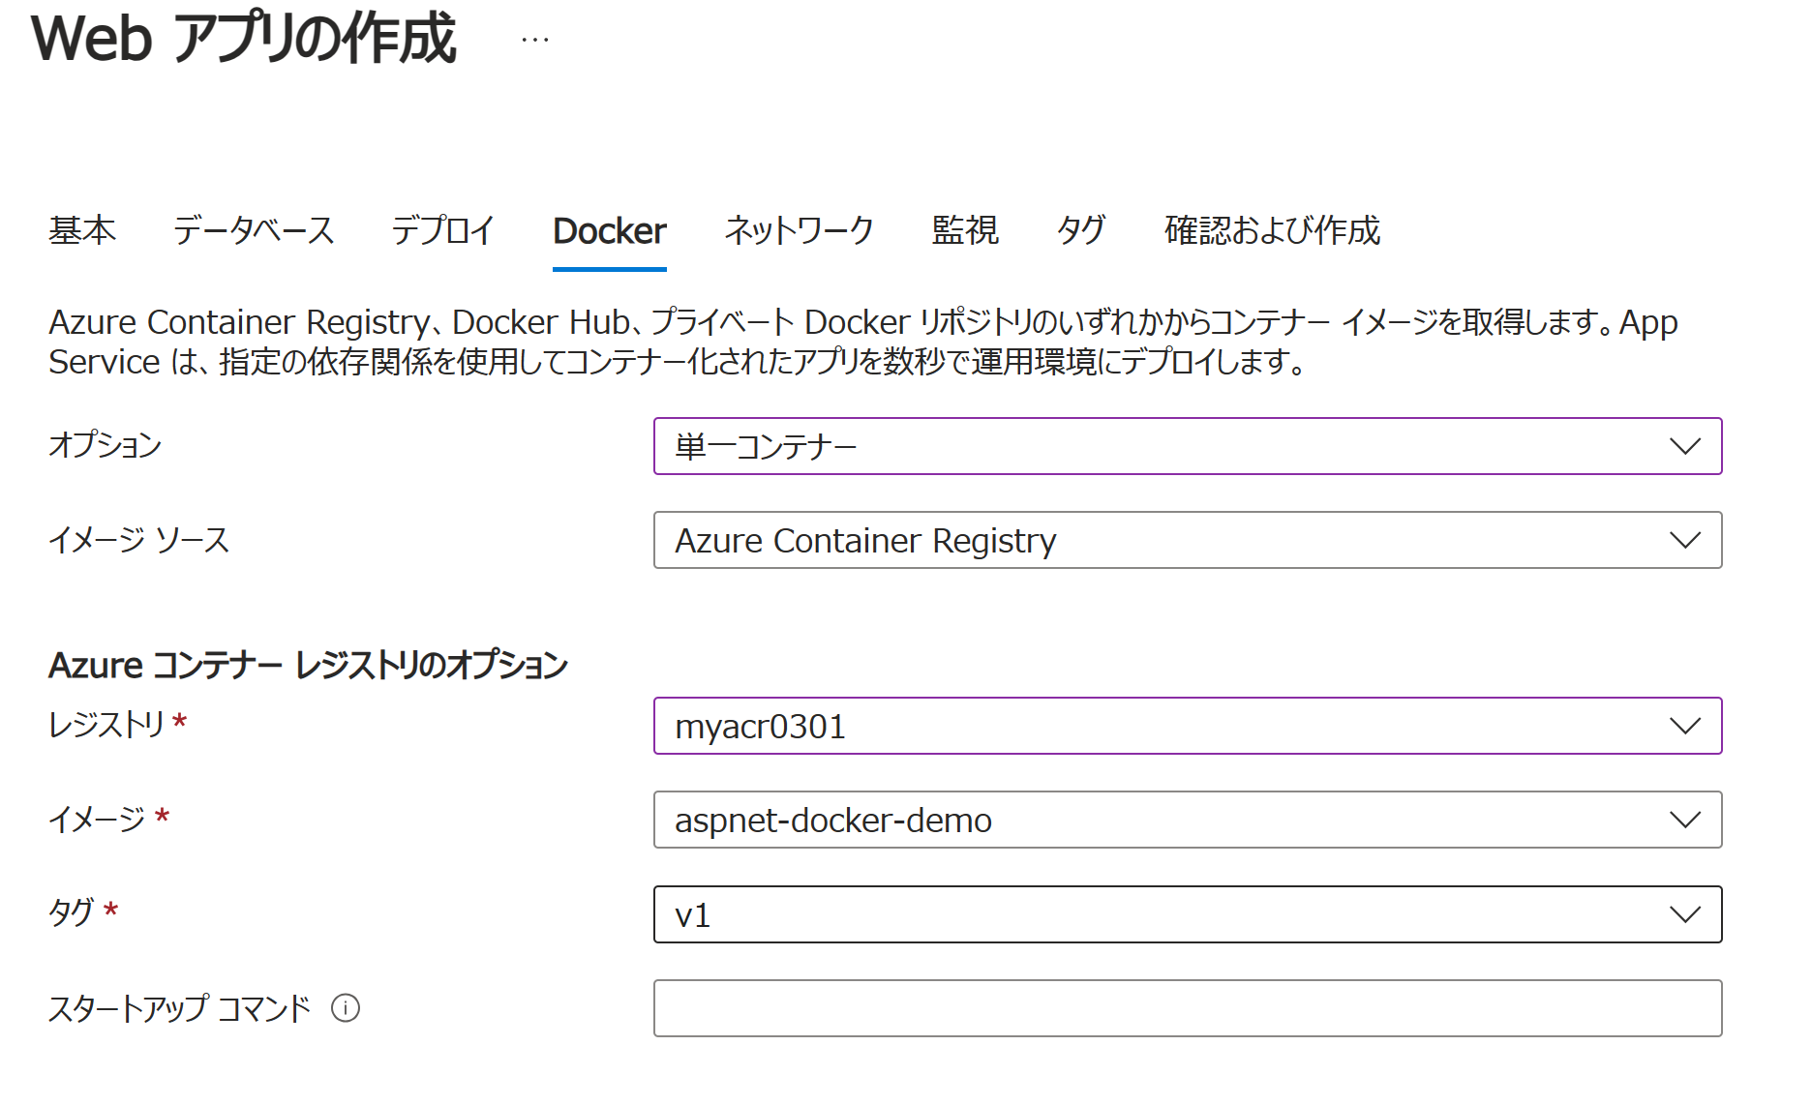Go to the 確認および作成 tab
Screen dimensions: 1812x1105
point(1272,230)
